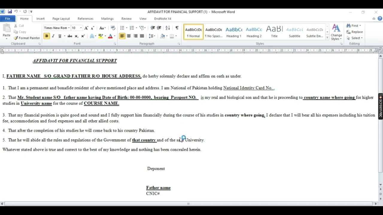Open the EndNote X4 tab

click(163, 19)
